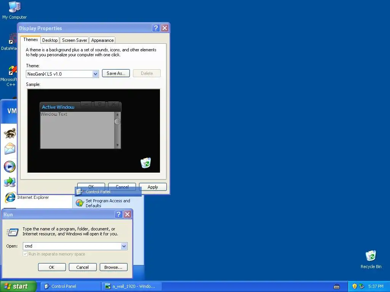Switch to the Screen Saver tab
390x292 pixels.
pos(74,40)
